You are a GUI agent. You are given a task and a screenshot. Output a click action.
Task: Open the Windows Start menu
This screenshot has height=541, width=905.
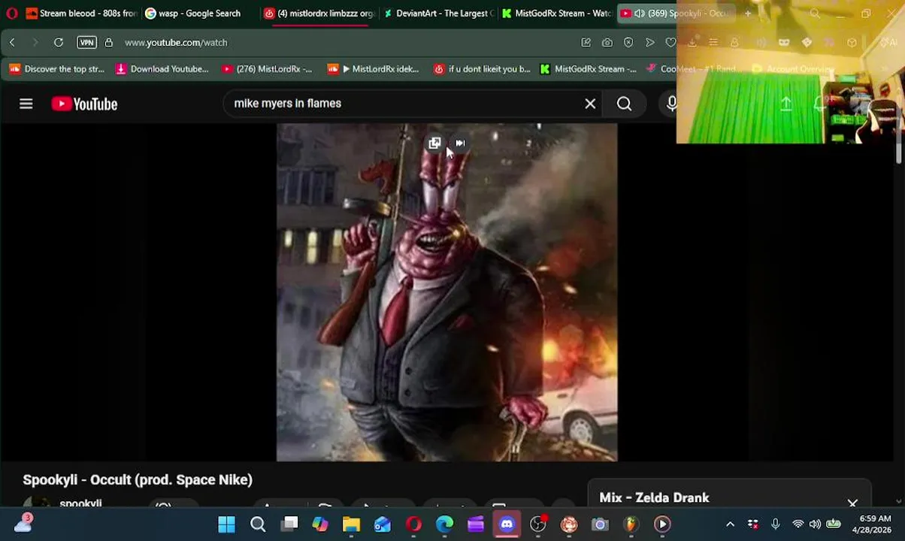[x=226, y=524]
